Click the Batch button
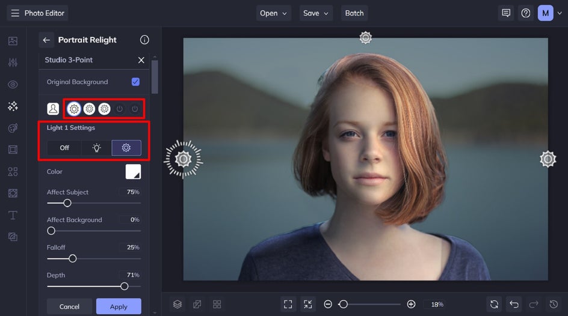 354,13
